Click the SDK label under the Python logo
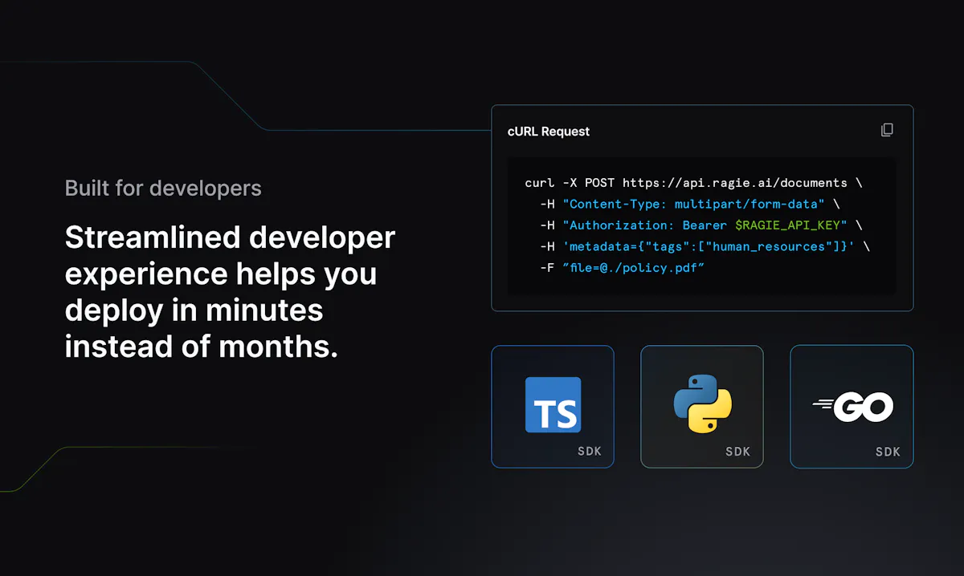Viewport: 964px width, 576px height. tap(738, 452)
